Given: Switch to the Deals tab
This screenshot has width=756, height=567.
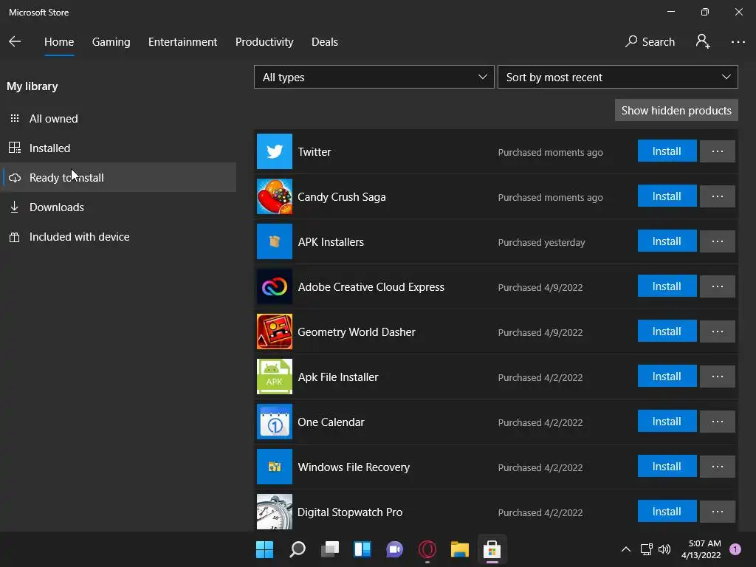Looking at the screenshot, I should [325, 42].
